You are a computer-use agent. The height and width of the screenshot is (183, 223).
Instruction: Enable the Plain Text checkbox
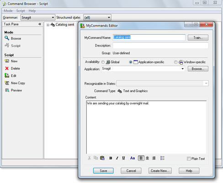189,159
